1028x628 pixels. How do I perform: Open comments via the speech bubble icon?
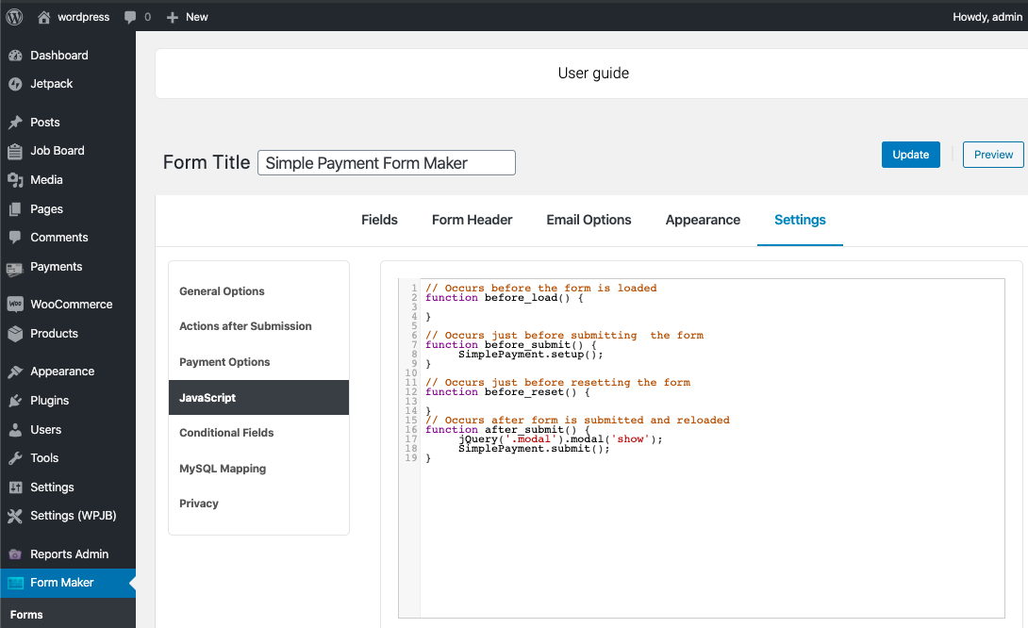pos(129,16)
